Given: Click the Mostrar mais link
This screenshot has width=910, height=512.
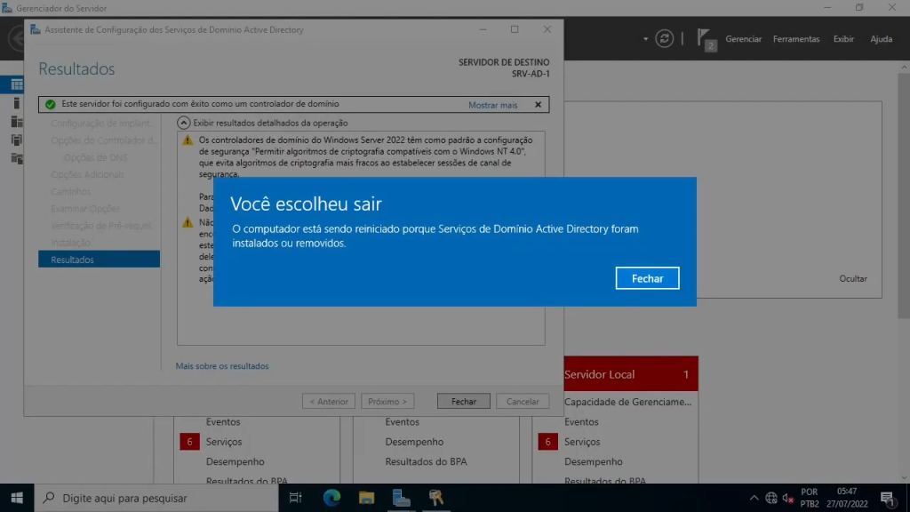Looking at the screenshot, I should click(x=492, y=105).
